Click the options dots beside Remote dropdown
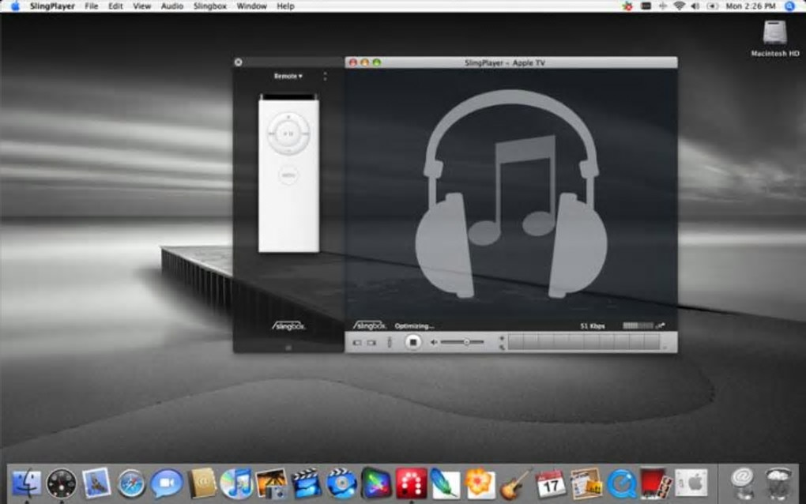 tap(325, 77)
